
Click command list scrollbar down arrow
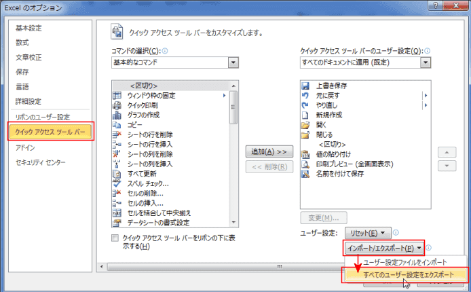pos(233,222)
